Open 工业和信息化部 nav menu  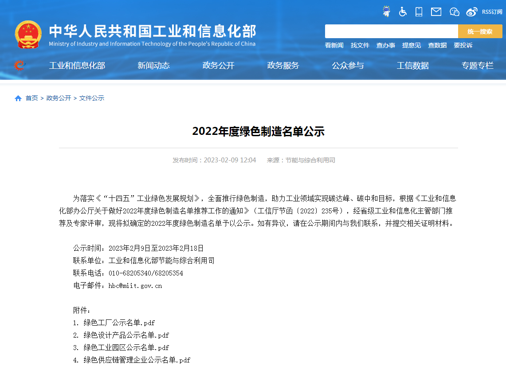tap(77, 66)
